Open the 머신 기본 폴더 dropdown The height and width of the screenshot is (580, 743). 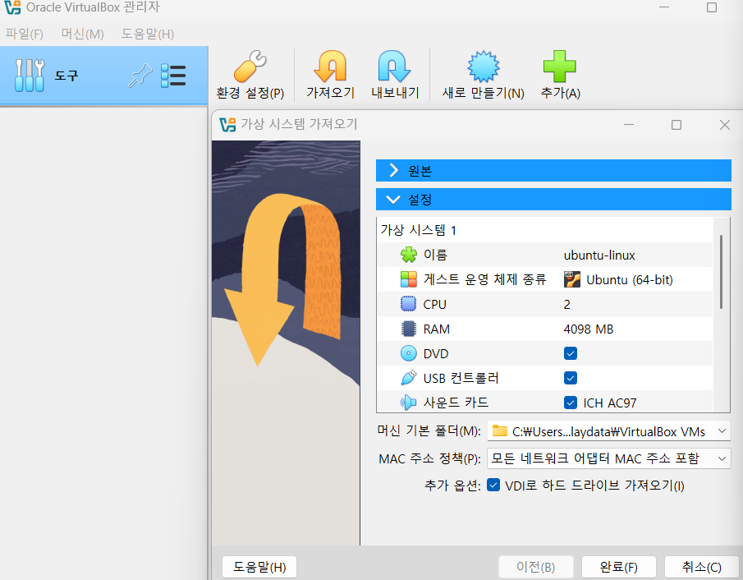pyautogui.click(x=609, y=431)
